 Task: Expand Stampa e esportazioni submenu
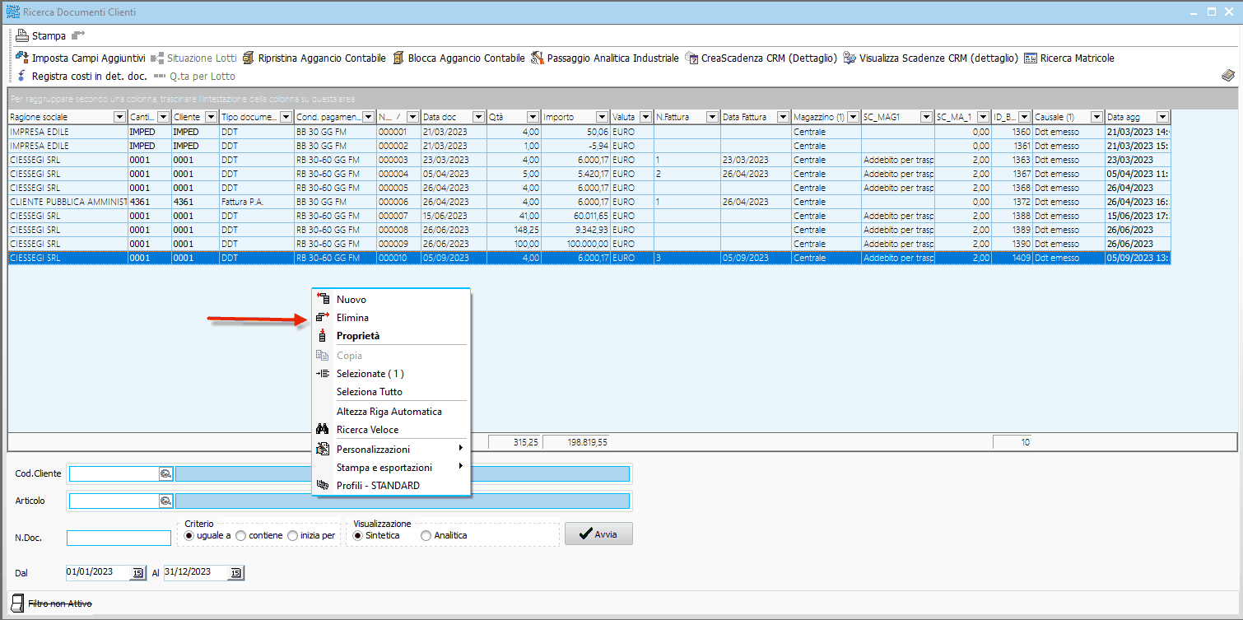[390, 467]
